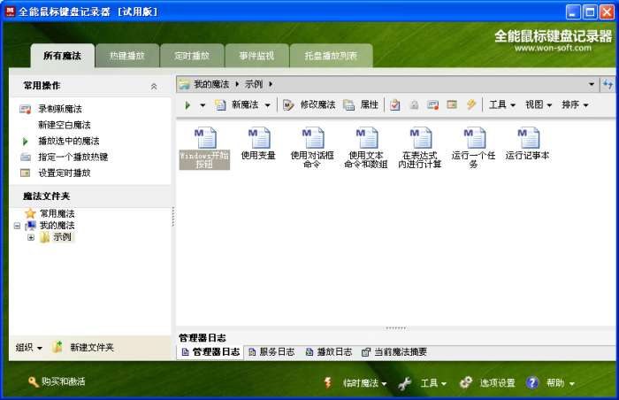Click the www.won-soft.com website link
Viewport: 619px width, 400px height.
(x=553, y=48)
